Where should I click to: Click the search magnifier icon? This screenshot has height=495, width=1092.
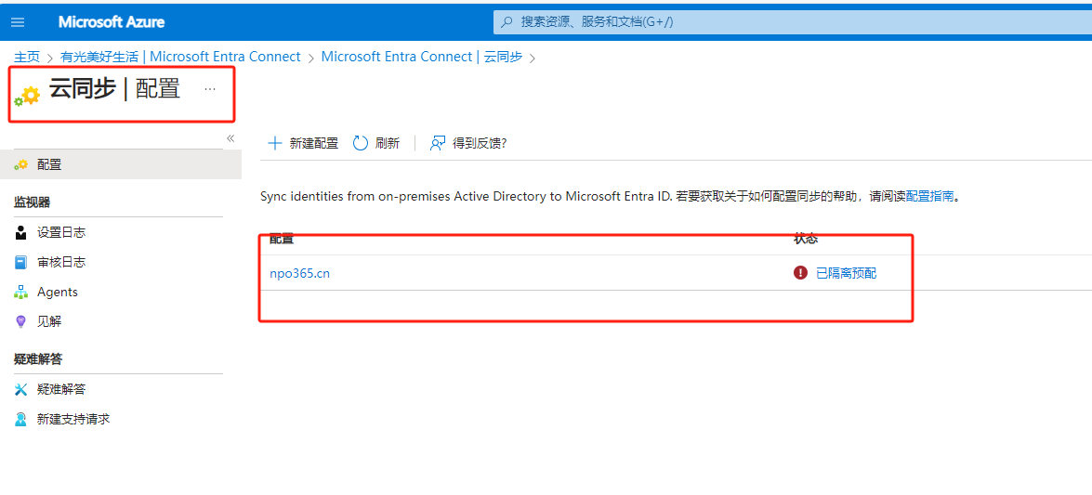click(x=507, y=21)
